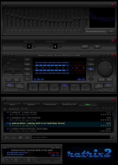Click the playlist quick search field

[x=71, y=137]
